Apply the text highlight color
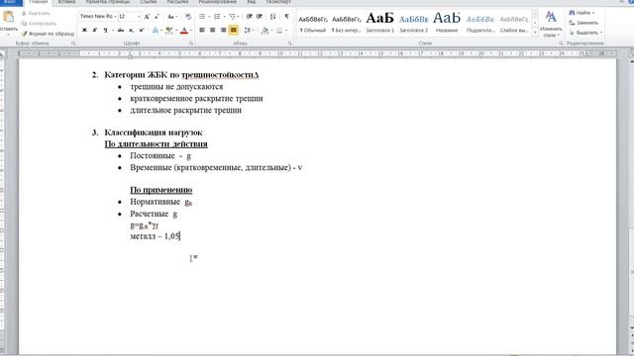 (169, 30)
